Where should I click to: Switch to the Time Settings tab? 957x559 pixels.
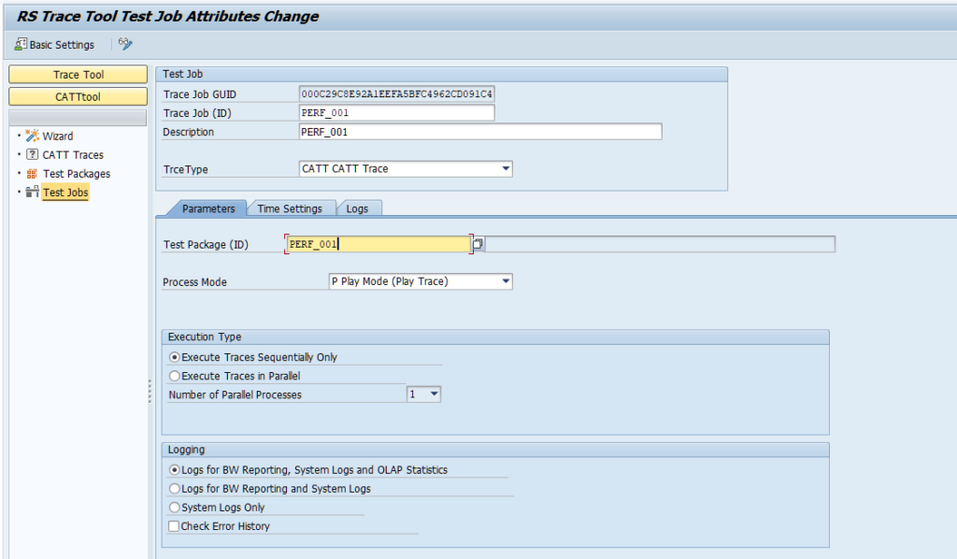[290, 208]
